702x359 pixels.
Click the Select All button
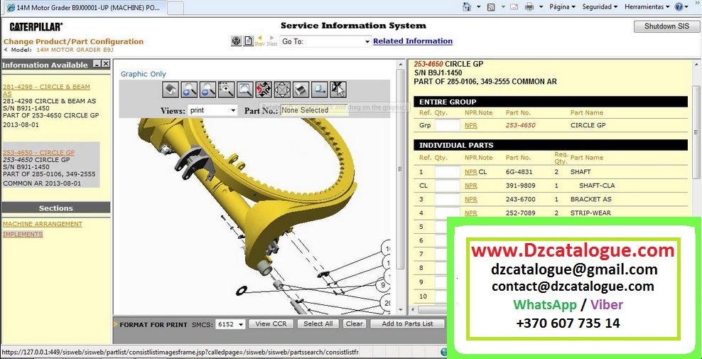point(318,323)
